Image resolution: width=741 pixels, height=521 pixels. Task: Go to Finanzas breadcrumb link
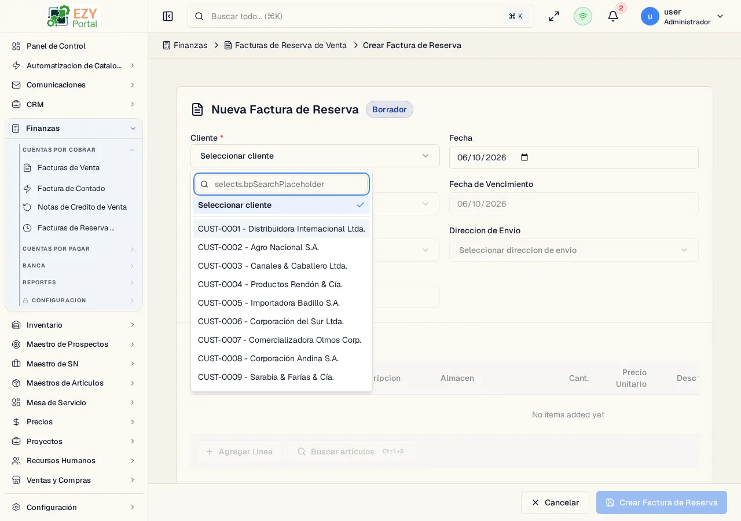click(x=185, y=45)
